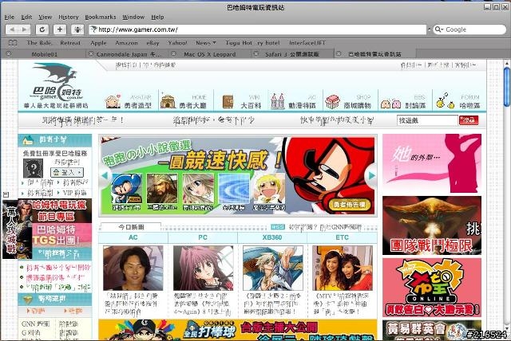
Task: Open the Bookmarks menu
Action: (x=101, y=18)
